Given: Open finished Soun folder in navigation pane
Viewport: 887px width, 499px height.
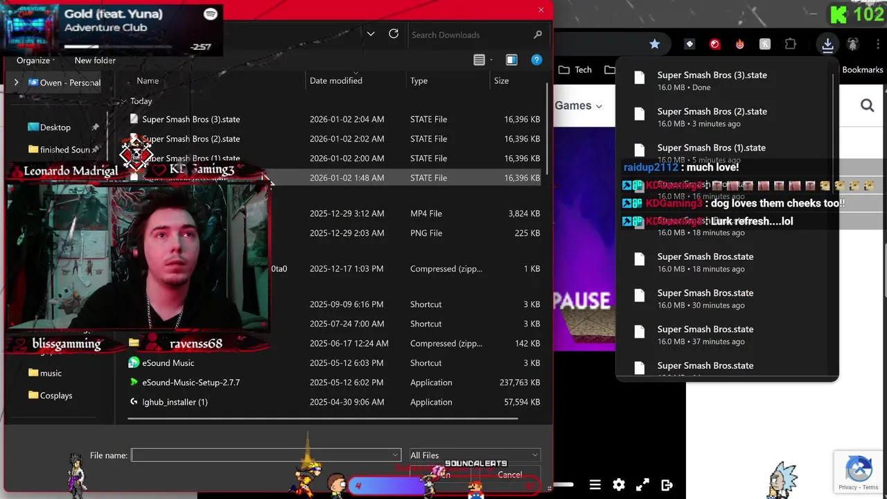Looking at the screenshot, I should (x=60, y=150).
